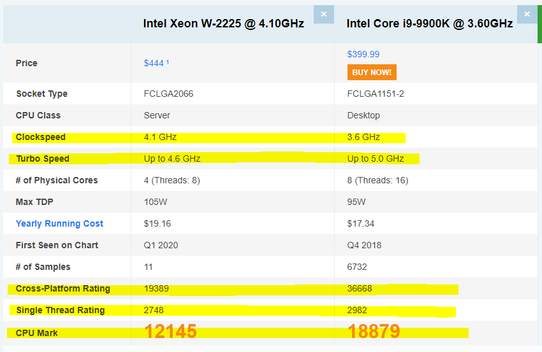542x352 pixels.
Task: Click the # of Physical Cores label
Action: 57,180
